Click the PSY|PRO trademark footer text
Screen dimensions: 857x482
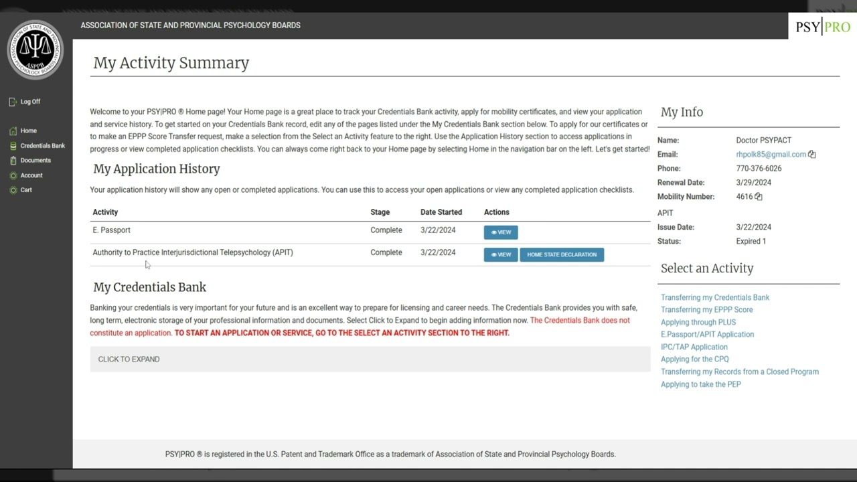pos(390,455)
